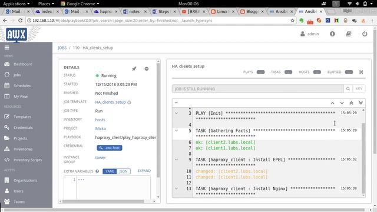Click ok: [client2.lubs.local] output line
This screenshot has width=377, height=212.
[x=225, y=143]
